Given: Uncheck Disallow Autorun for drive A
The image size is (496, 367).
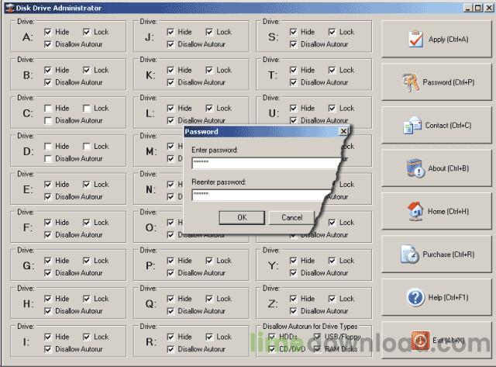Looking at the screenshot, I should (x=49, y=44).
